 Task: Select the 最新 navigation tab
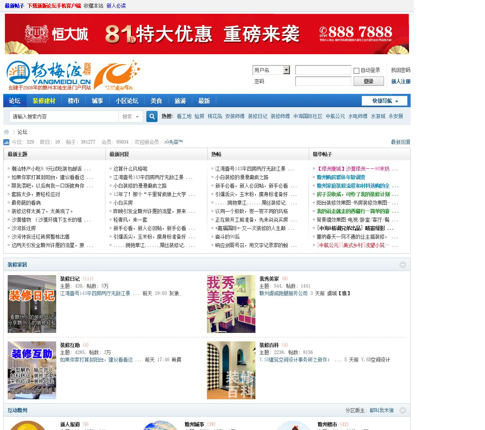[204, 101]
